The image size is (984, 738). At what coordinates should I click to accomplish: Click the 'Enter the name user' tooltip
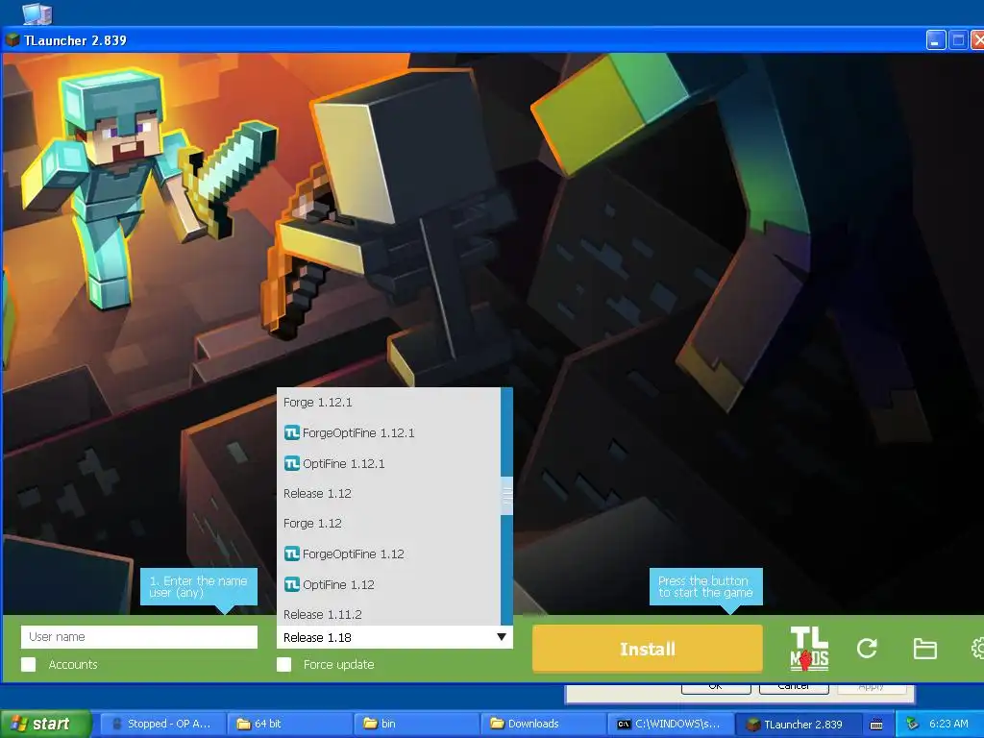pyautogui.click(x=198, y=587)
